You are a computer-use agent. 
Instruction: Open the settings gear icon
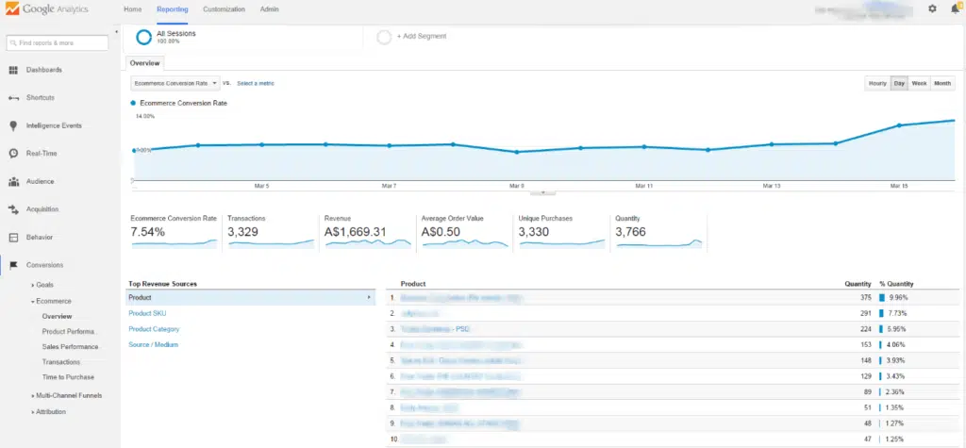[932, 8]
